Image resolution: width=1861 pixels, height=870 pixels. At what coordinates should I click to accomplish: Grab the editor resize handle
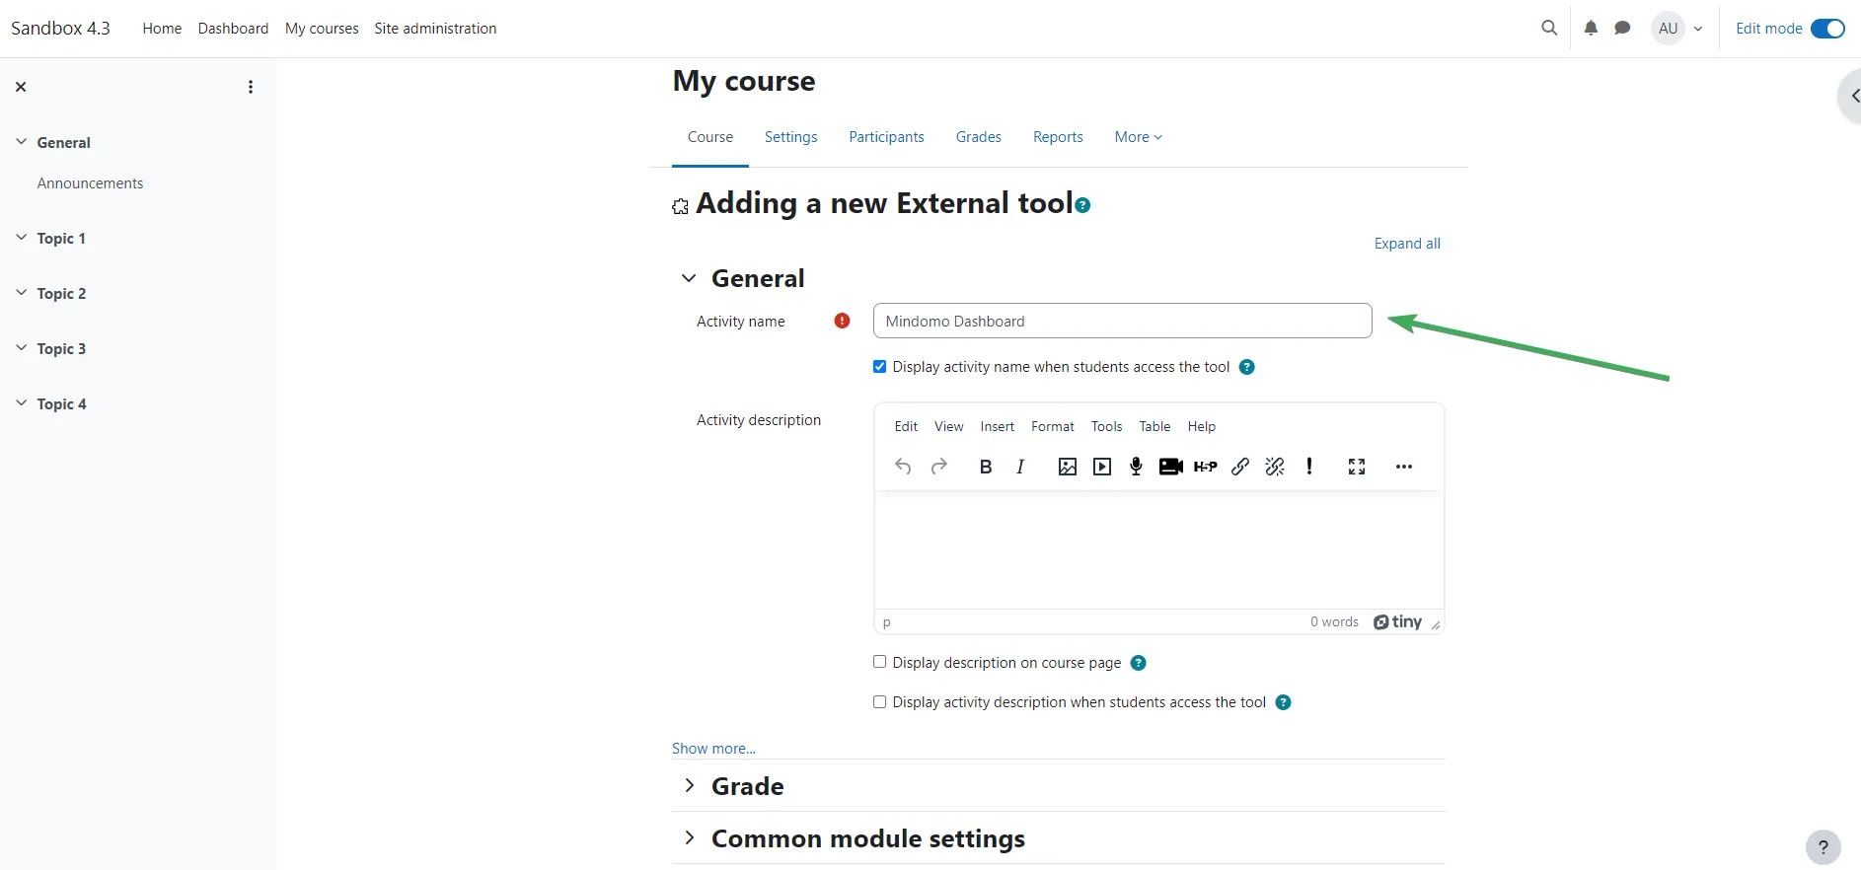pos(1436,625)
